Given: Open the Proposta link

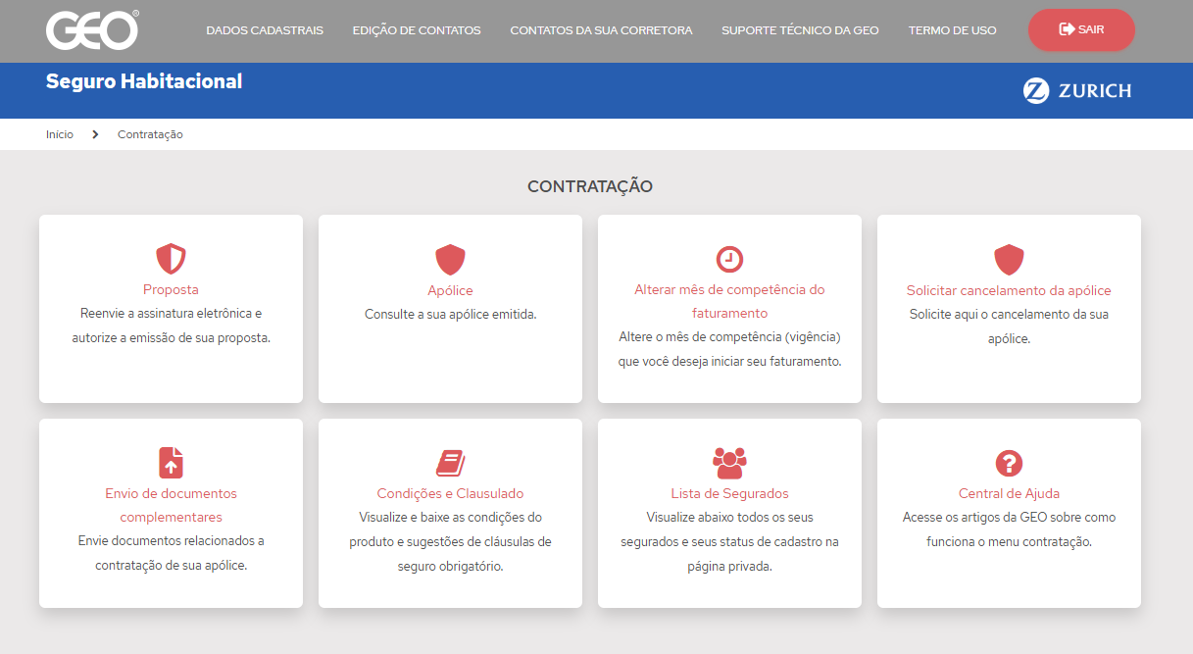Looking at the screenshot, I should point(171,289).
